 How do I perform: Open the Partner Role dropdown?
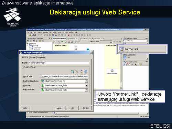click(x=86, y=90)
